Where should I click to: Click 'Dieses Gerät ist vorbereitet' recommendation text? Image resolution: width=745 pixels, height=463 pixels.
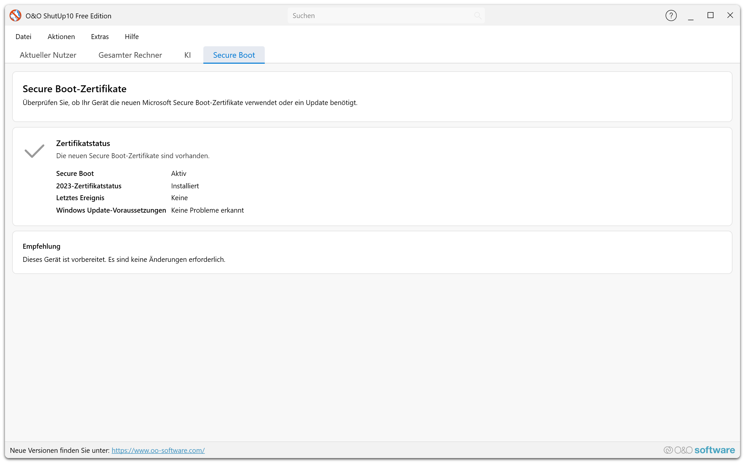pos(124,259)
